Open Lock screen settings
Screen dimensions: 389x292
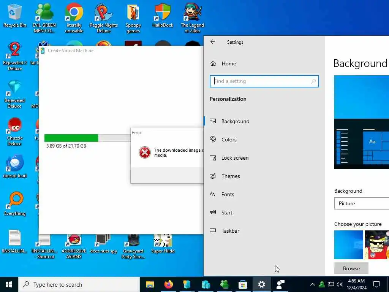[x=264, y=158]
